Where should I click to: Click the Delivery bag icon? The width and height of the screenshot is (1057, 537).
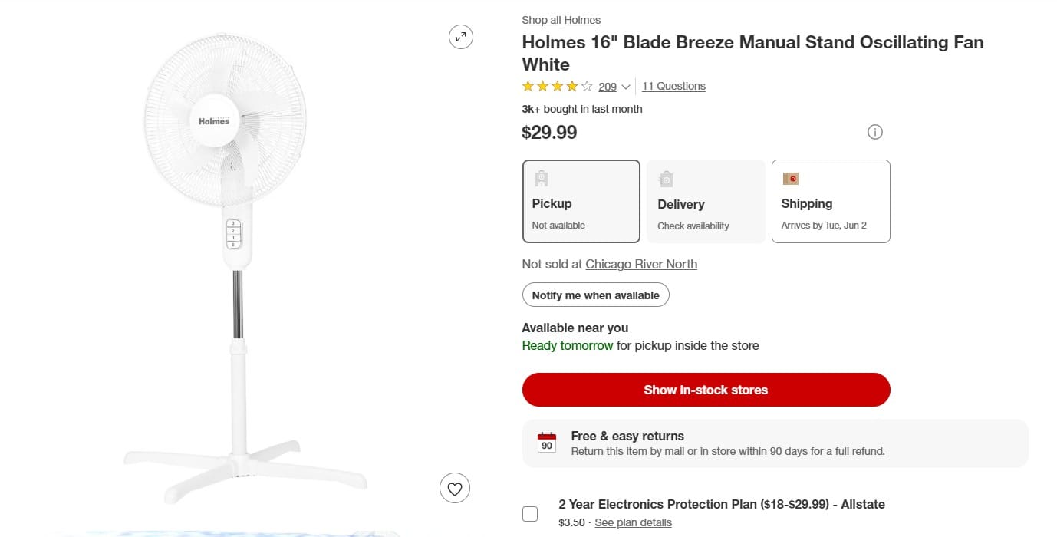[666, 179]
